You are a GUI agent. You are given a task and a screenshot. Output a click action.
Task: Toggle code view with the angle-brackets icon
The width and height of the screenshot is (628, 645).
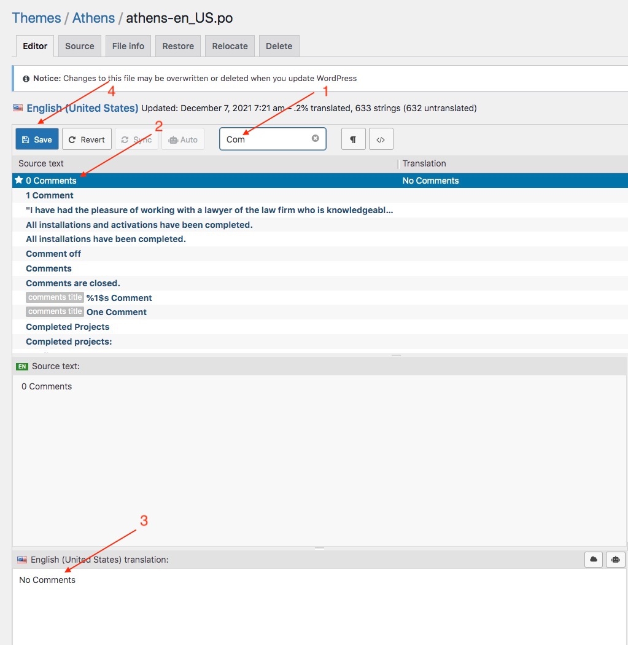[x=381, y=139]
